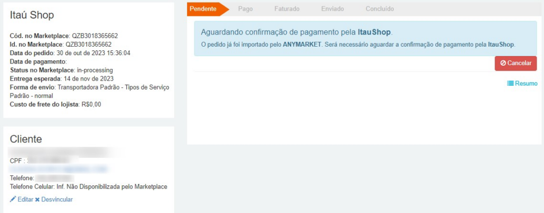Click the Cliente section heading

coord(26,139)
